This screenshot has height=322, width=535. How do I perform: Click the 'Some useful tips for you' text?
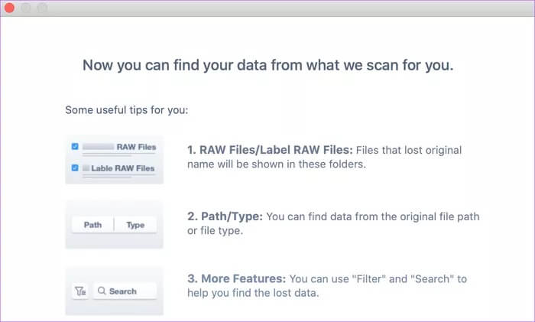click(x=127, y=110)
